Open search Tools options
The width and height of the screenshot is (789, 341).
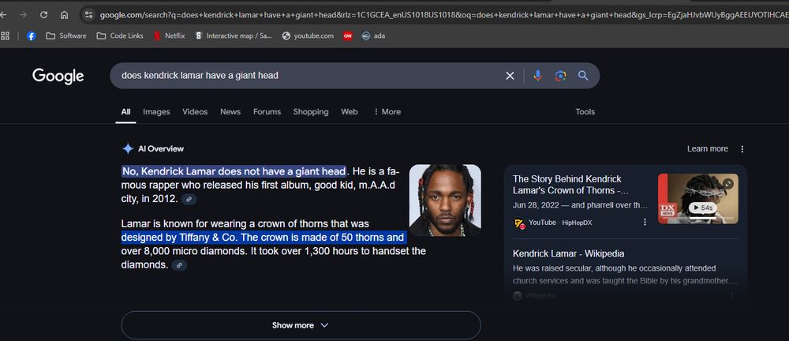pyautogui.click(x=585, y=112)
